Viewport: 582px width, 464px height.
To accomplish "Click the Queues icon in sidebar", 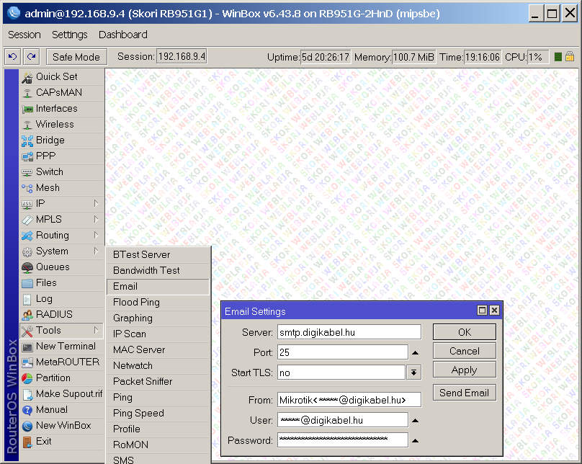I will tap(27, 267).
